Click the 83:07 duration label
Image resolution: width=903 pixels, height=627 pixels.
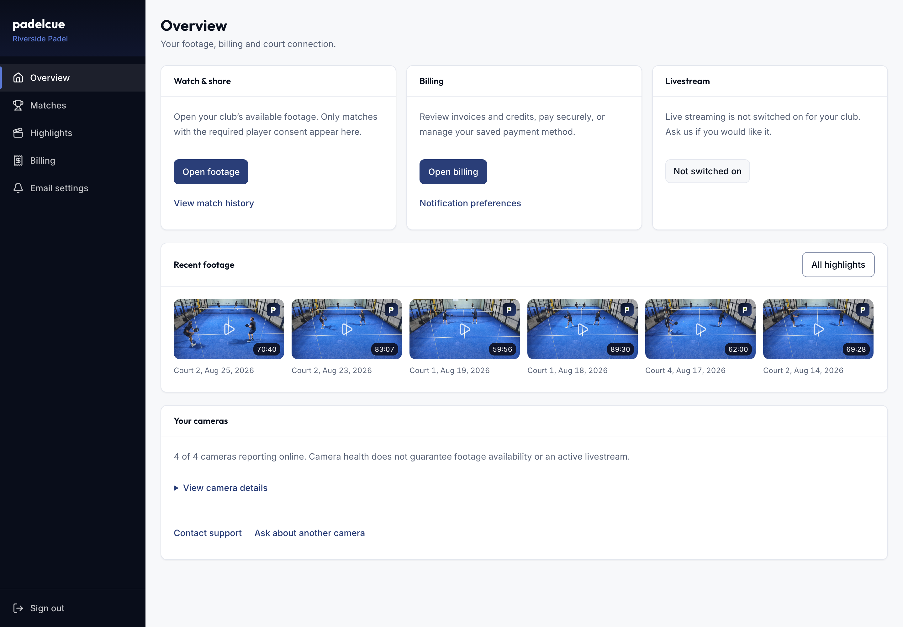384,349
